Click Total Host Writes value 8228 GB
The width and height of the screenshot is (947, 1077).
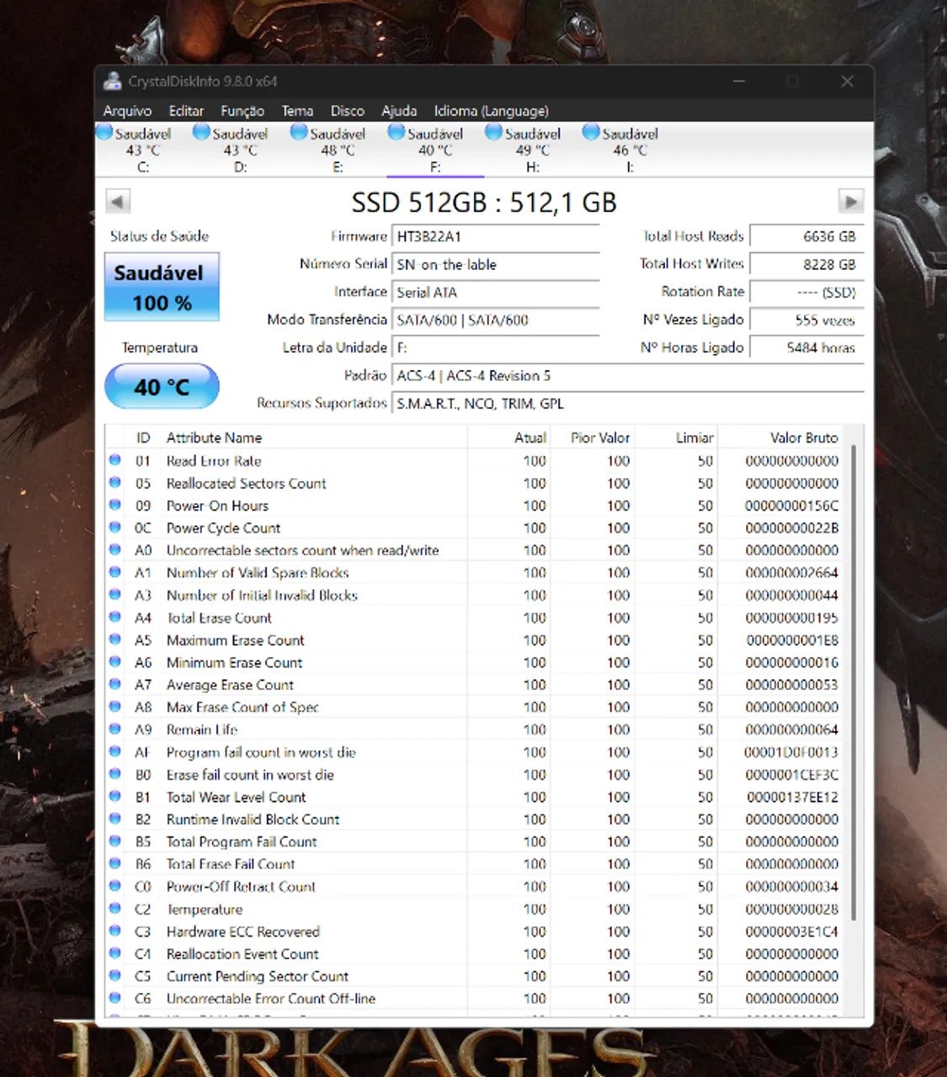tap(806, 264)
